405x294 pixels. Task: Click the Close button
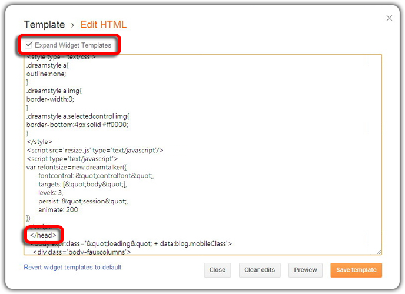[x=217, y=270]
